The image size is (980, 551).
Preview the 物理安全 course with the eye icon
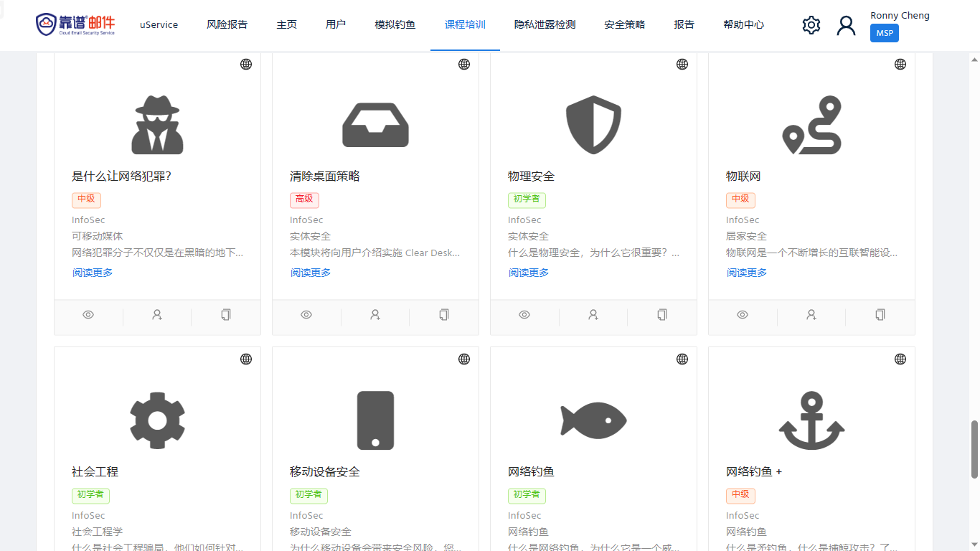524,315
